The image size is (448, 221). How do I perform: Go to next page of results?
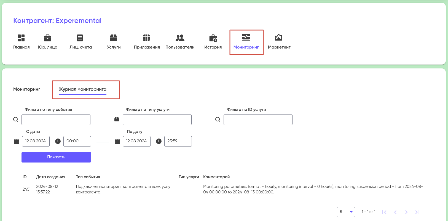406,212
